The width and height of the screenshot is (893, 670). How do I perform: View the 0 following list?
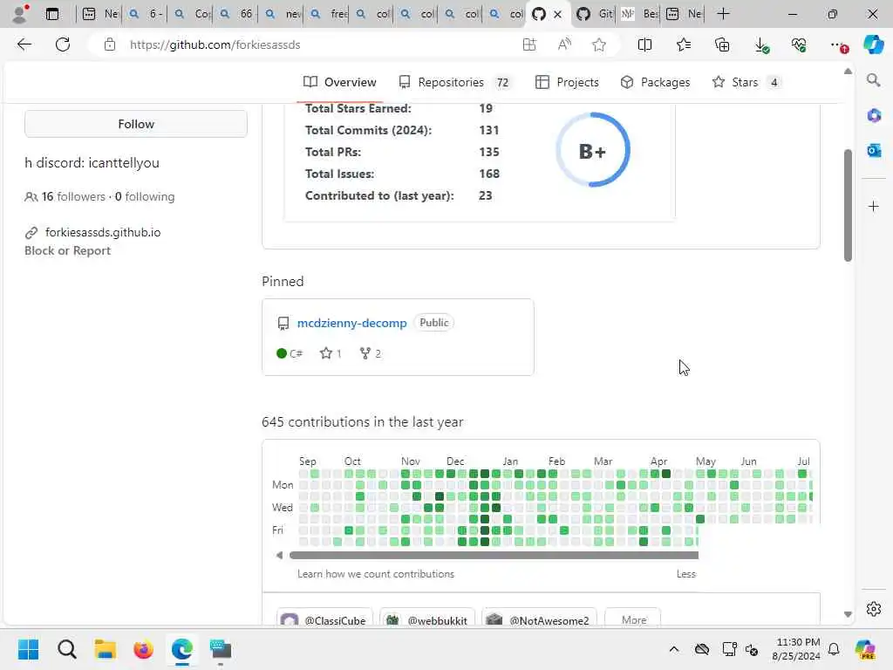[x=145, y=196]
